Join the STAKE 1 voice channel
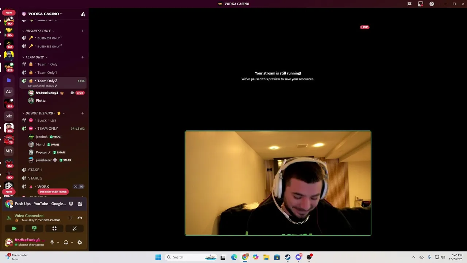The height and width of the screenshot is (263, 467). (x=53, y=170)
